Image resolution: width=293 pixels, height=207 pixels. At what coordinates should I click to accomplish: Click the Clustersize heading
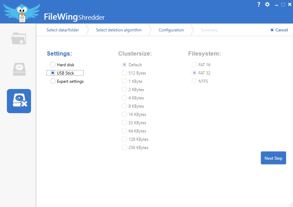coord(135,54)
